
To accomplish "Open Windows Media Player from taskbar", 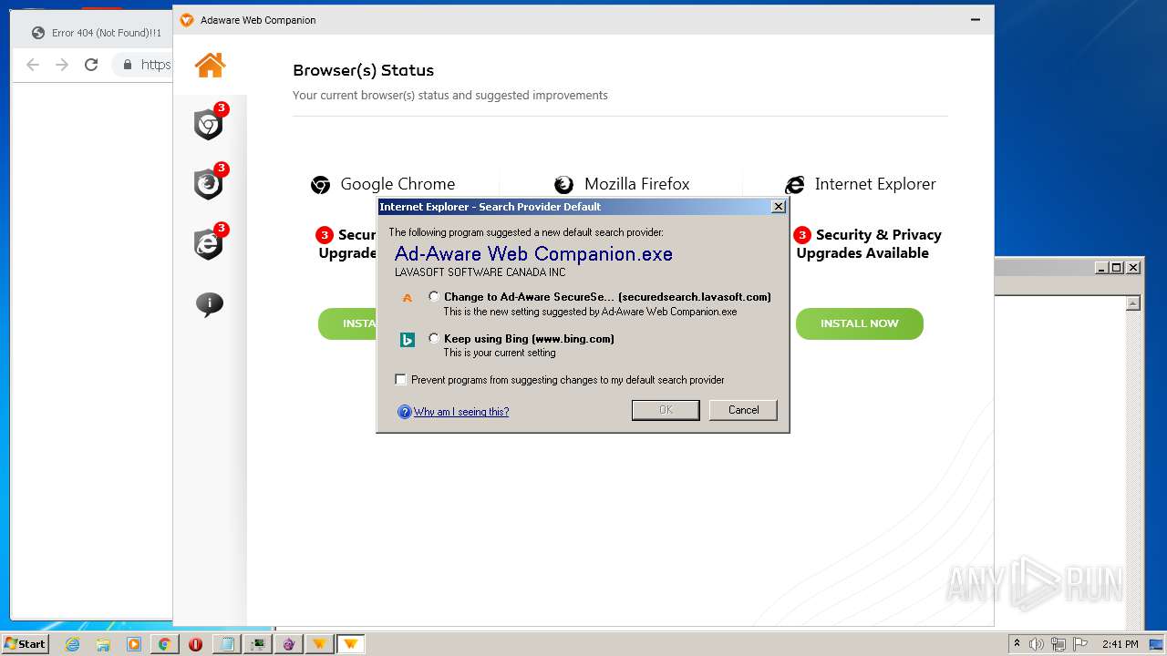I will [x=134, y=644].
